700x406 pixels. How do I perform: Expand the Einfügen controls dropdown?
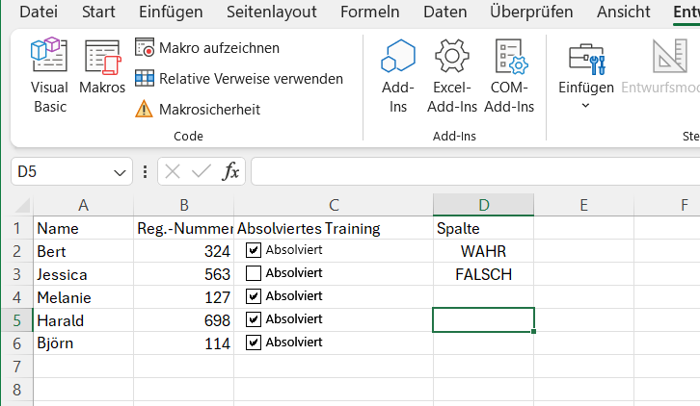586,105
